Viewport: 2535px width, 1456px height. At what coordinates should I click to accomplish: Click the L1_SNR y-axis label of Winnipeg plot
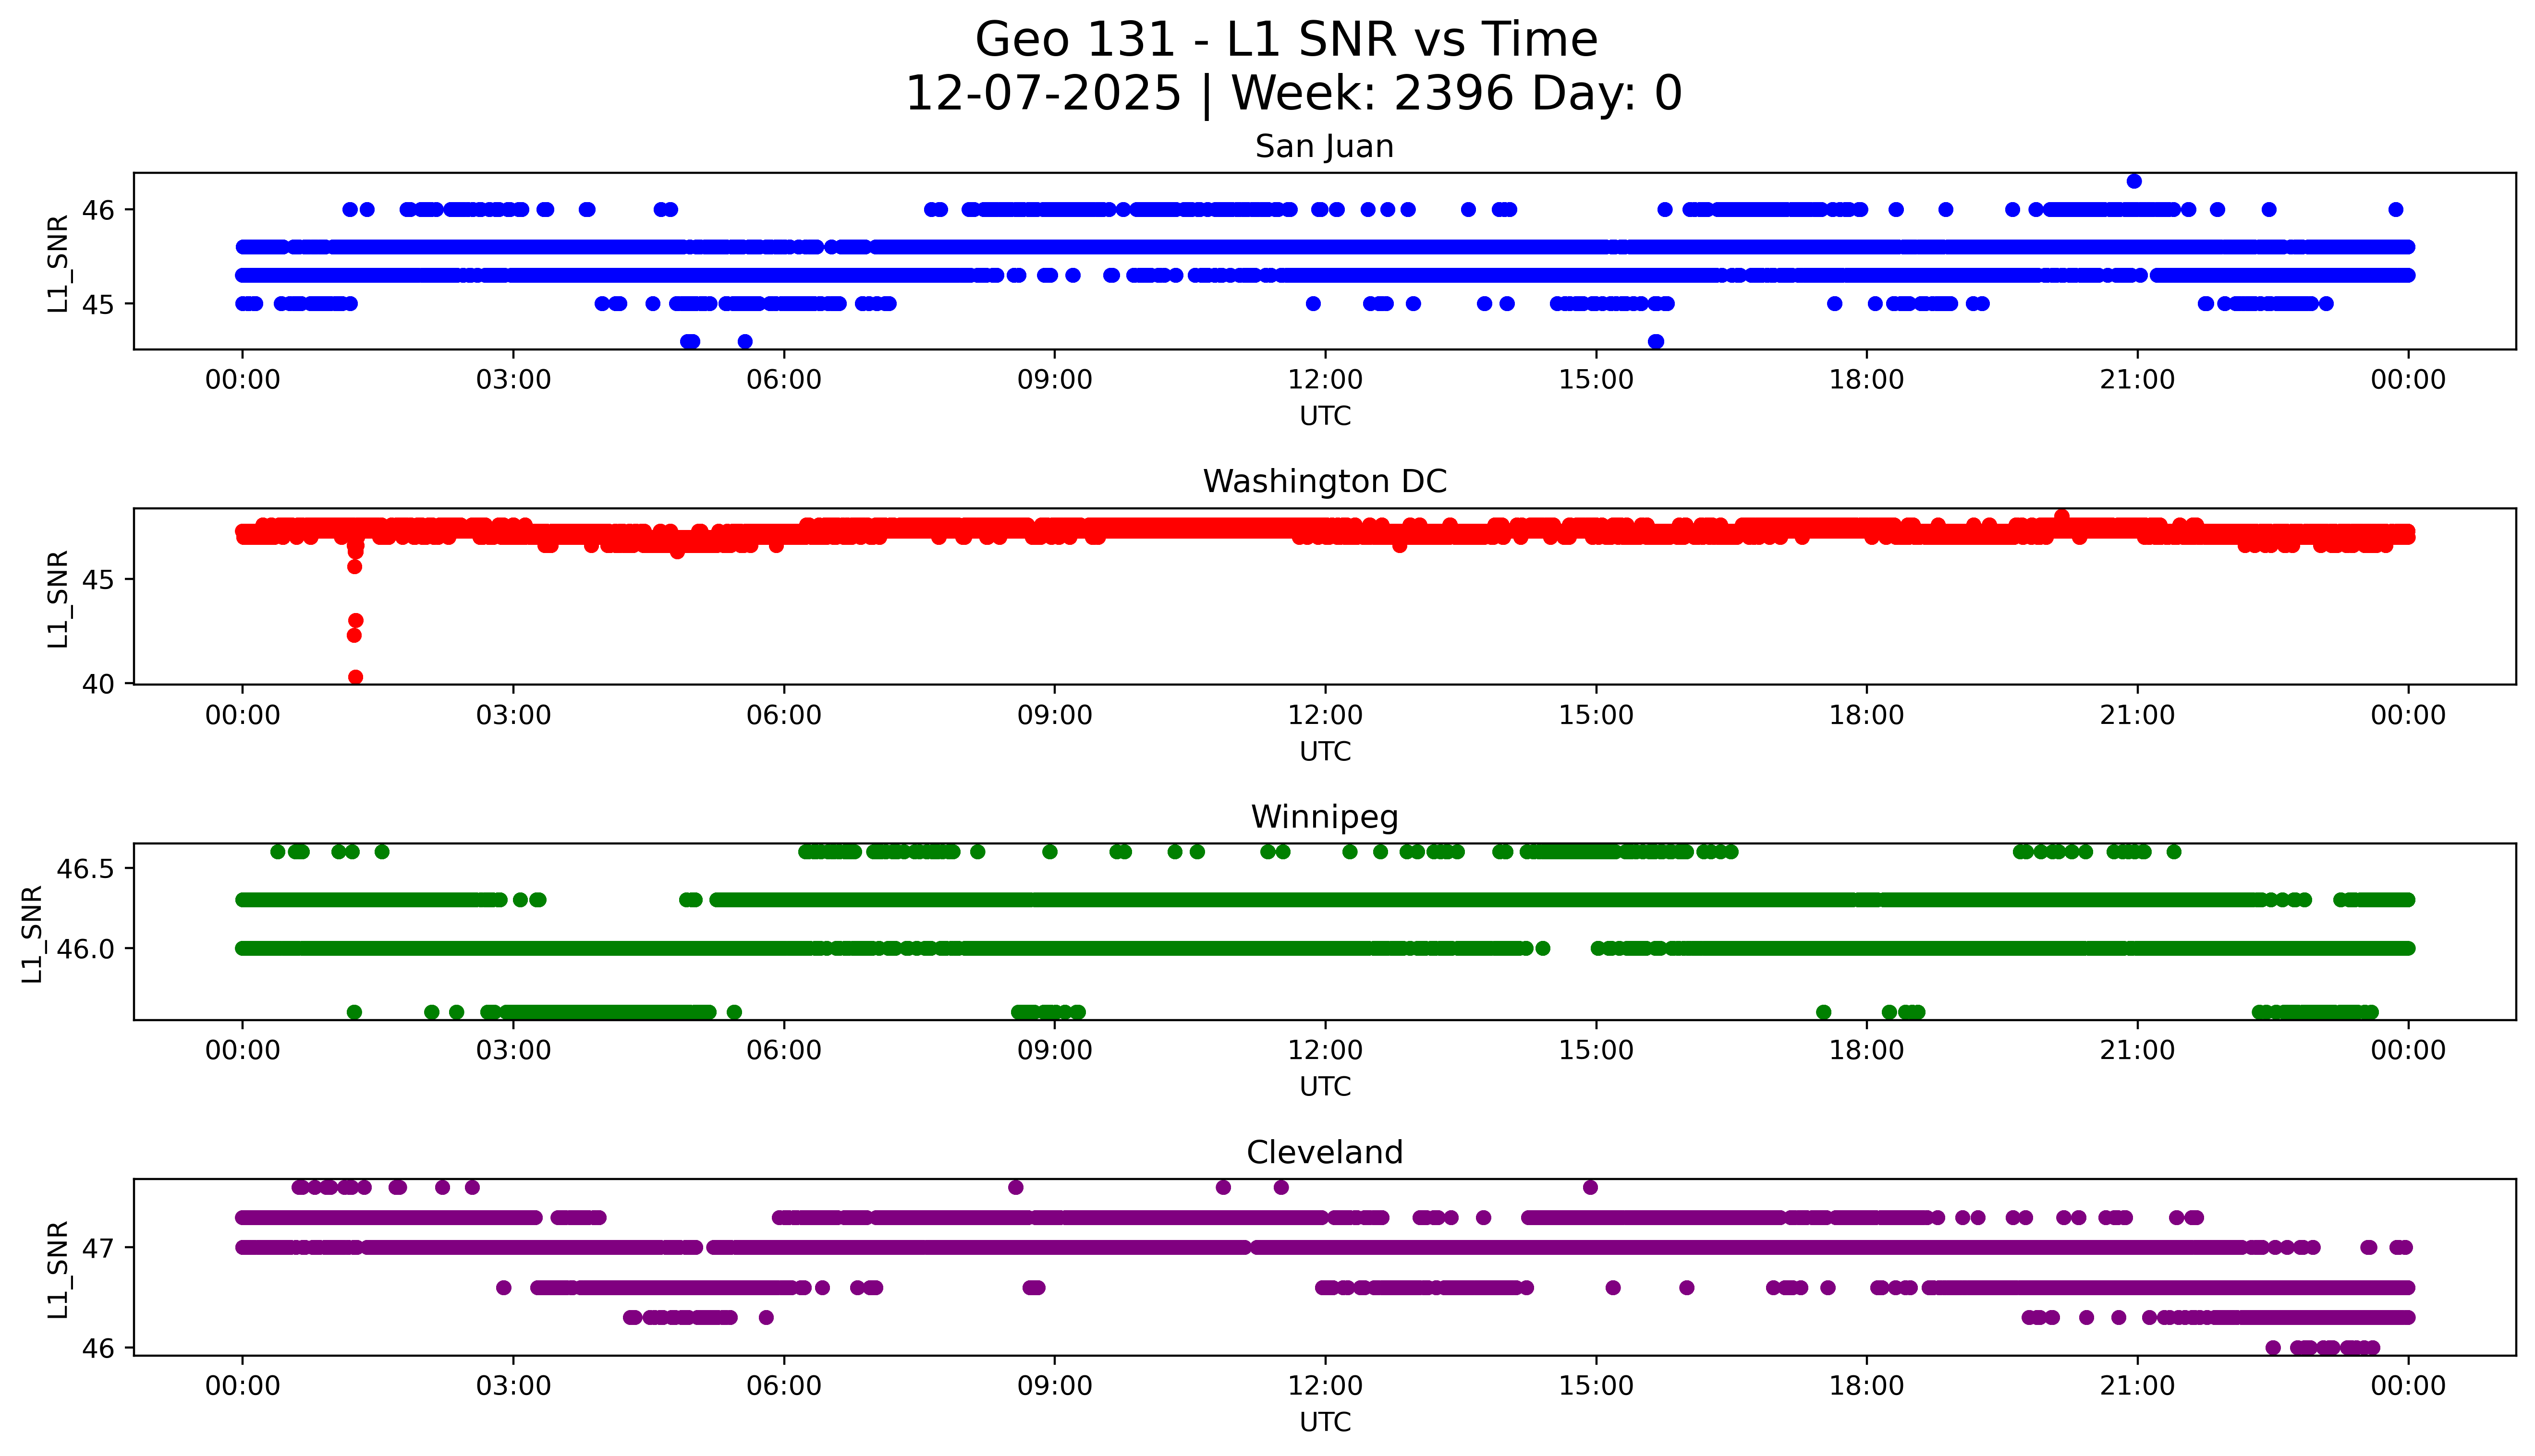tap(32, 934)
